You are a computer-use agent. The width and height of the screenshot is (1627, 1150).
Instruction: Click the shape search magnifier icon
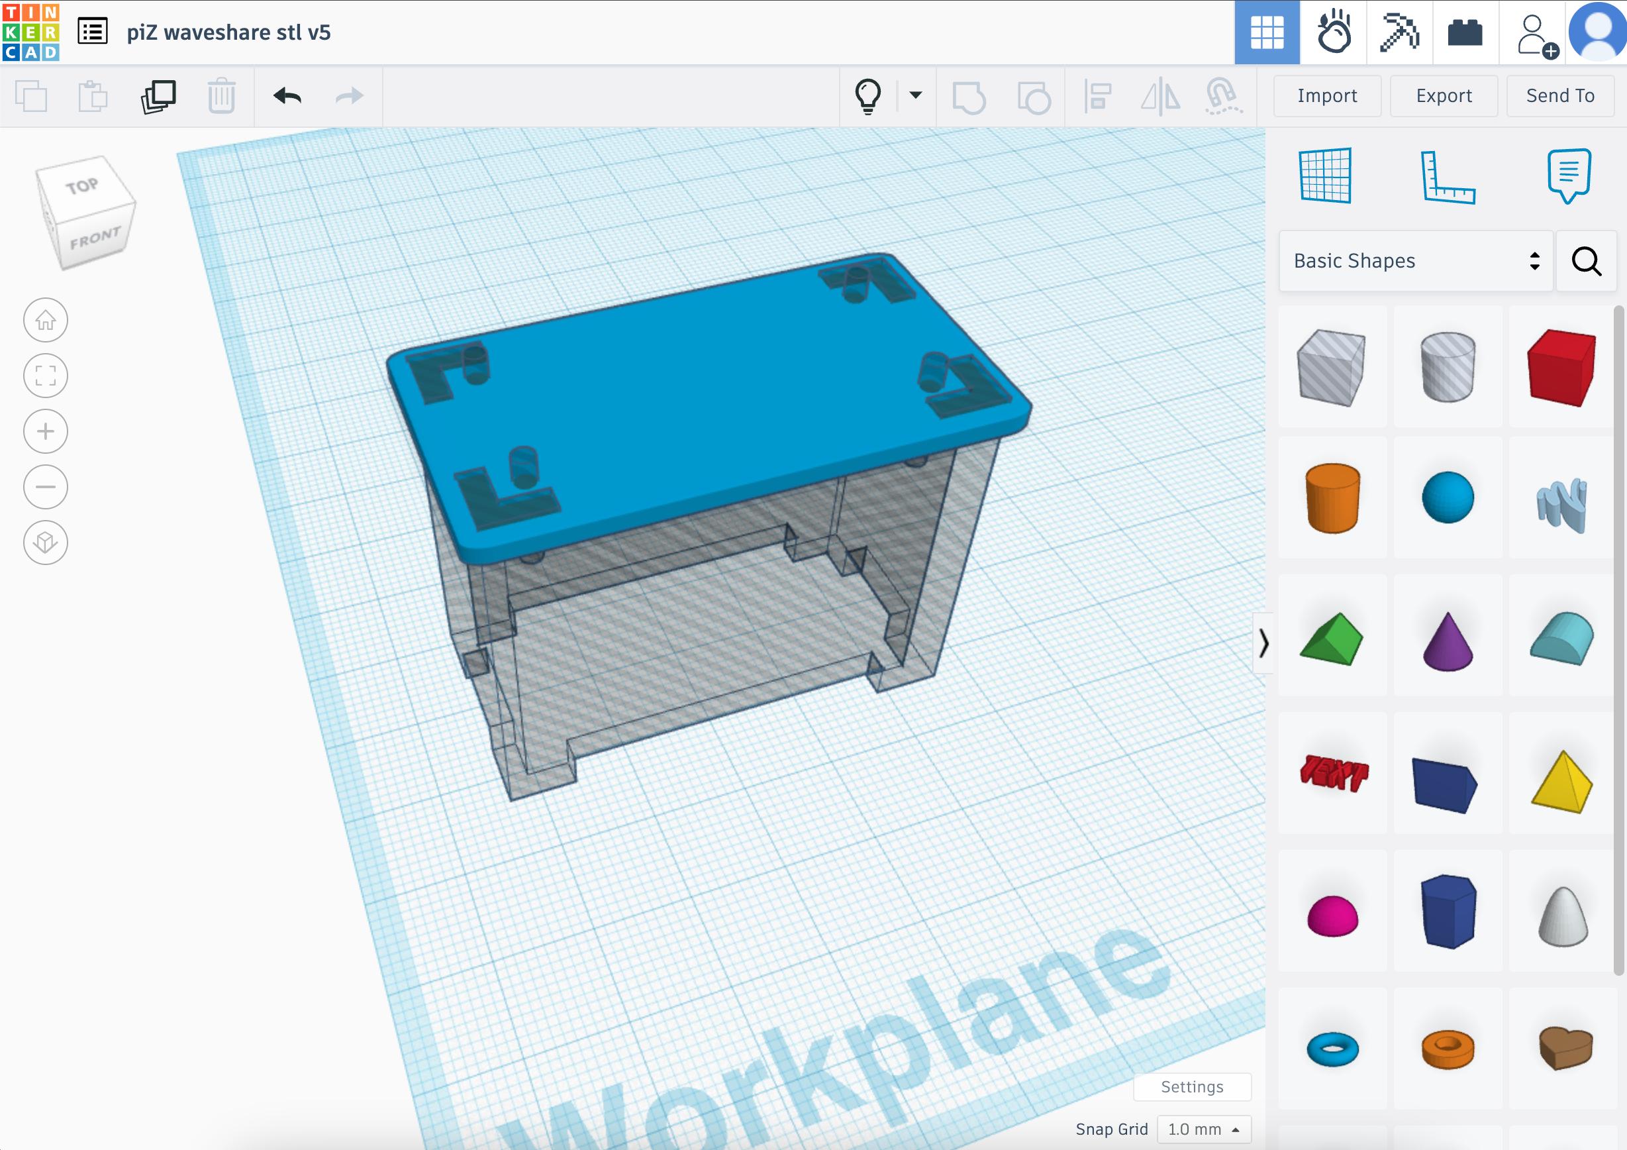point(1587,261)
